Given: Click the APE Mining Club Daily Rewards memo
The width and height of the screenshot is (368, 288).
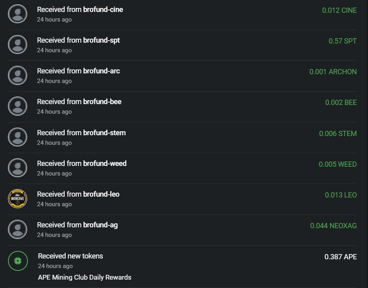Looking at the screenshot, I should click(85, 278).
